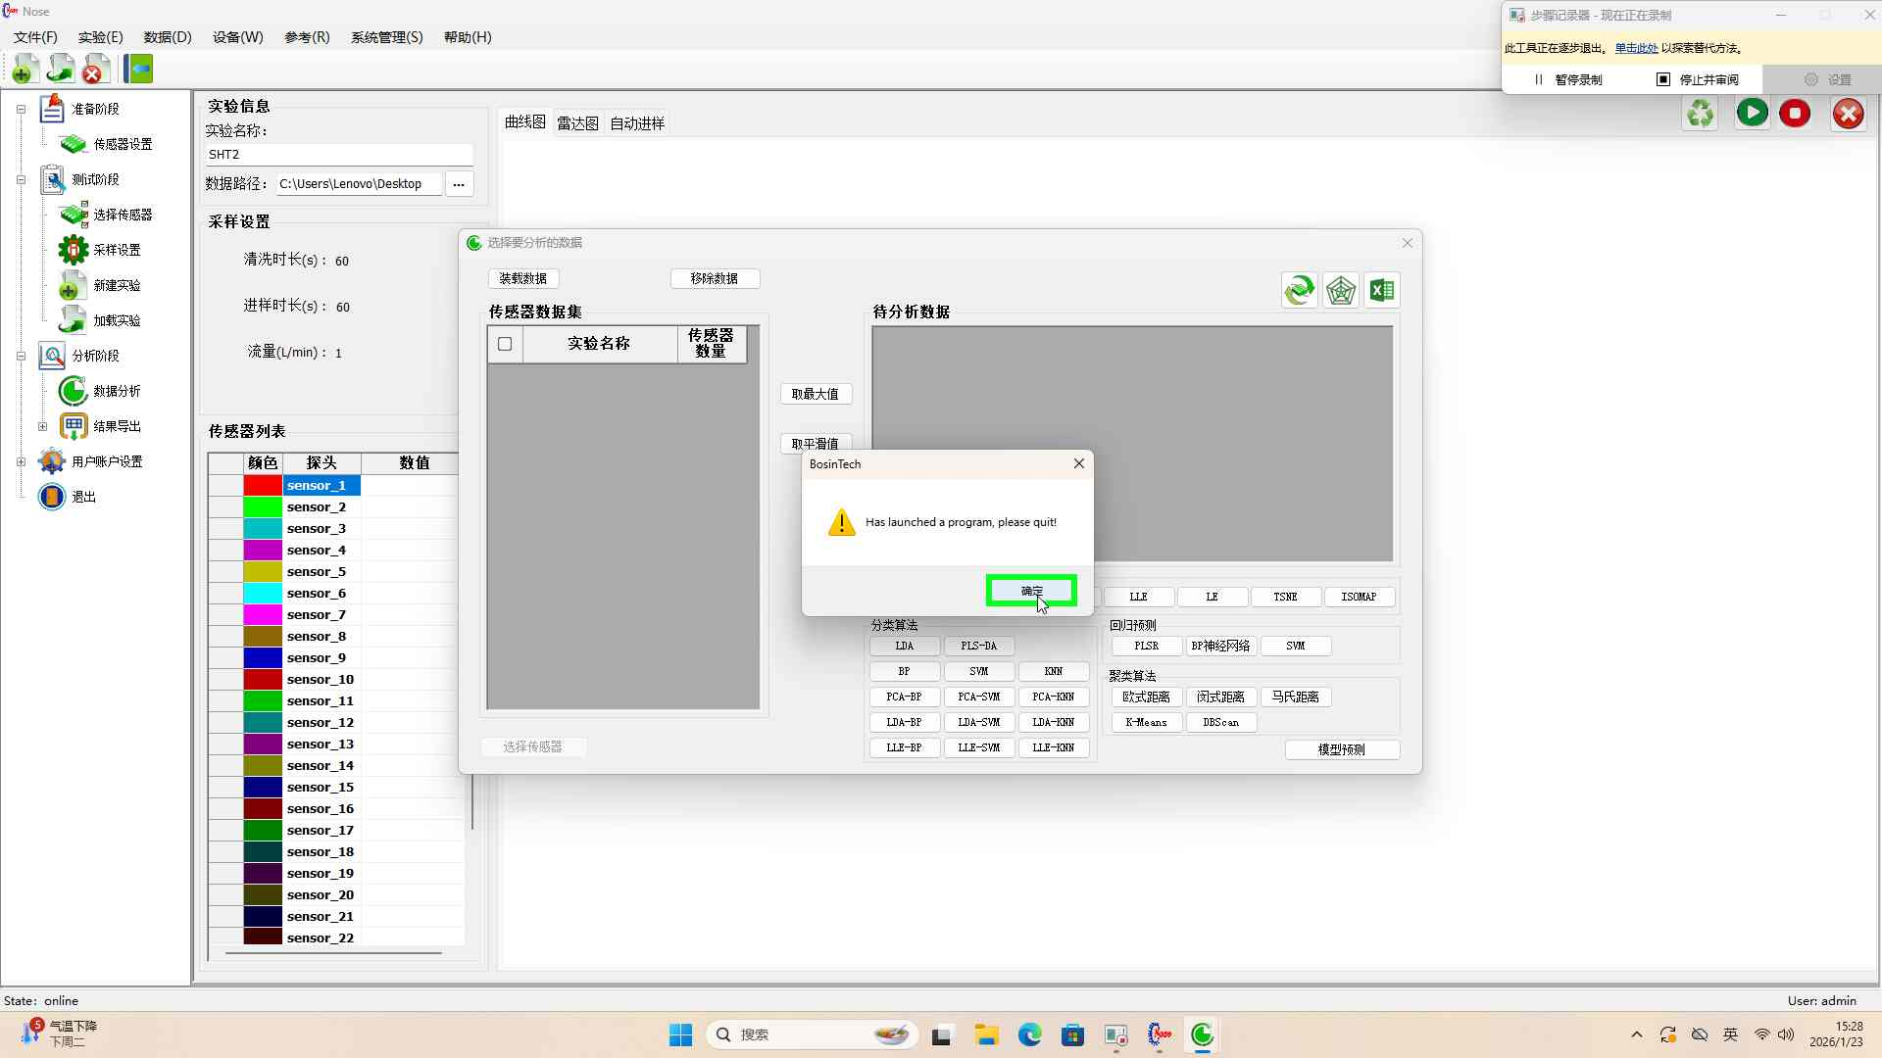Expand the 用户账户设置 tree node
The image size is (1882, 1058).
[21, 461]
